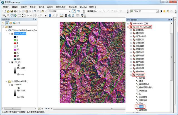Viewport: 178px width, 115px height.
Task: List layers by selection
Action: click(14, 23)
